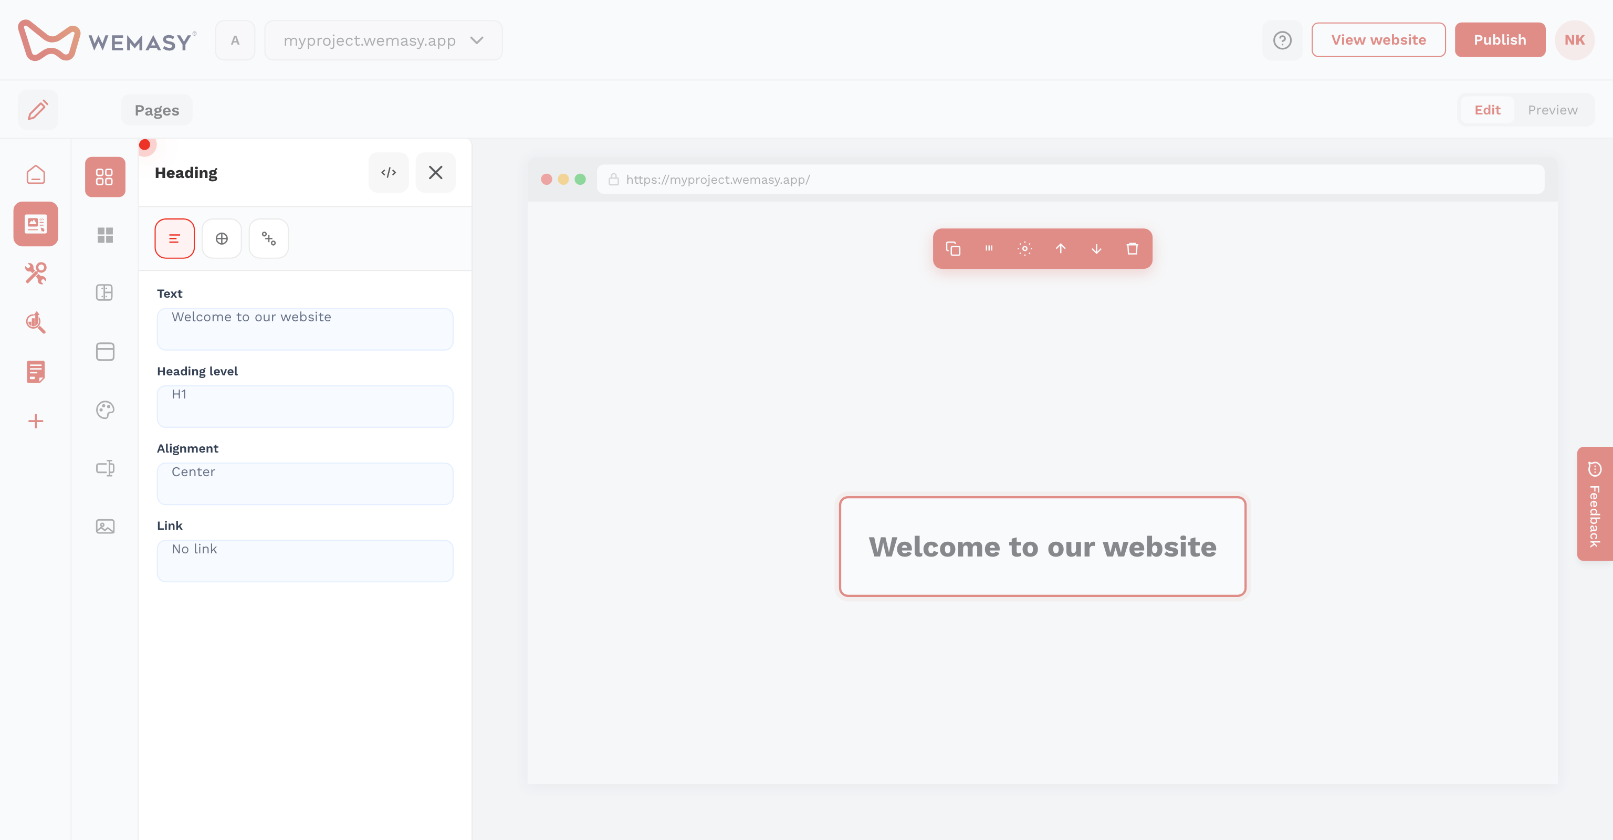The height and width of the screenshot is (840, 1613).
Task: Switch to the nodes advanced tab
Action: [269, 238]
